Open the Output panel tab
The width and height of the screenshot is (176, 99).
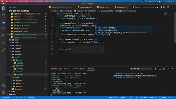[67, 69]
